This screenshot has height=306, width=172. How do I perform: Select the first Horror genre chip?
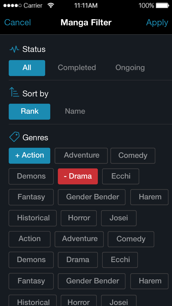[x=79, y=218]
